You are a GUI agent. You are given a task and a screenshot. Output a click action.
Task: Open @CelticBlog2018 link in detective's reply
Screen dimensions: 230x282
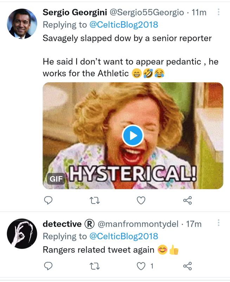pos(124,236)
